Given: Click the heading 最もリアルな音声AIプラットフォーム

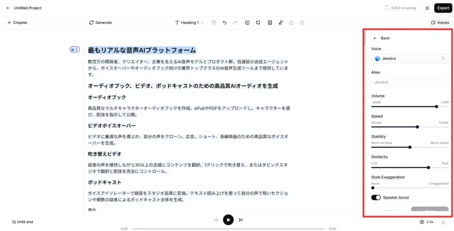Looking at the screenshot, I should [142, 51].
